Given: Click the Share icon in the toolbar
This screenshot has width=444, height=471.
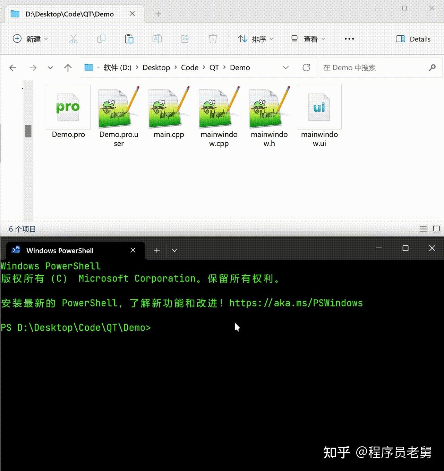Looking at the screenshot, I should pos(185,39).
